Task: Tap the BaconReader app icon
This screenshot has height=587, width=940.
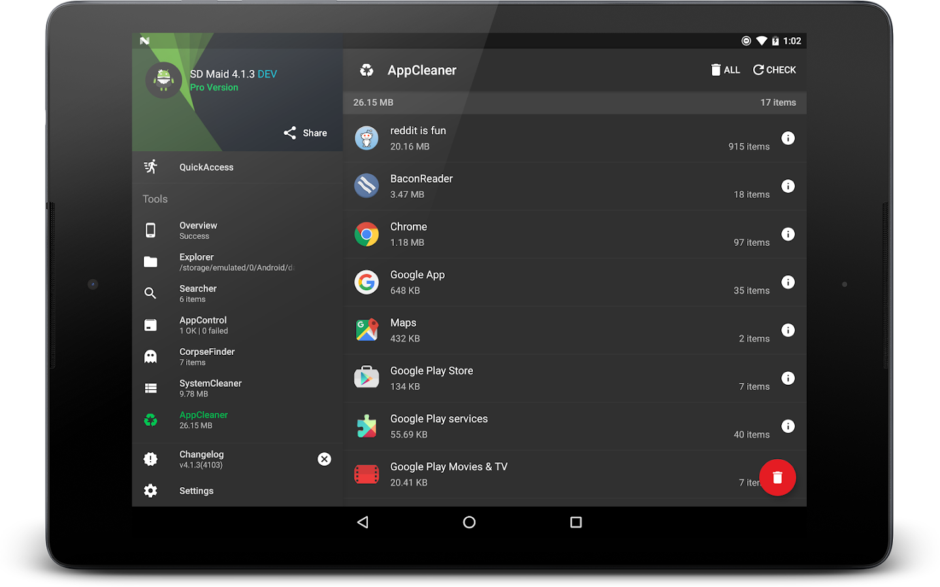Action: click(x=366, y=186)
